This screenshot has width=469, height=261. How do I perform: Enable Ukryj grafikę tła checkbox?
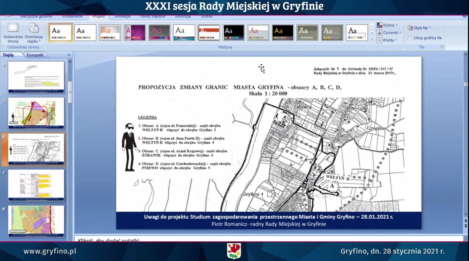point(410,38)
